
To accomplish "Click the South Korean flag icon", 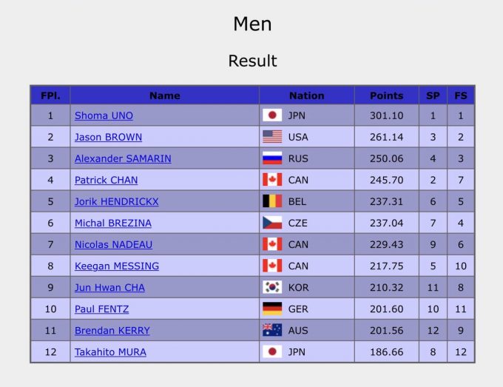I will pyautogui.click(x=272, y=287).
